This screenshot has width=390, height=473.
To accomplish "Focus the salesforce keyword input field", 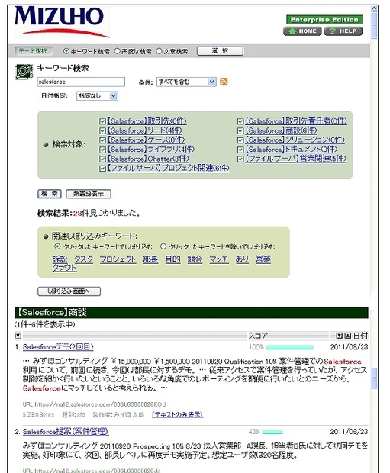I will 81,82.
